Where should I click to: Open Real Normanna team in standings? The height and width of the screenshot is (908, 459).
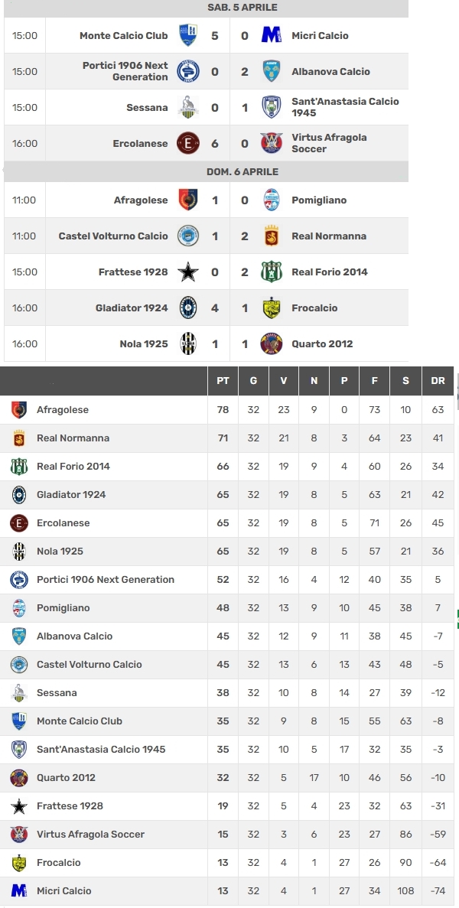73,438
